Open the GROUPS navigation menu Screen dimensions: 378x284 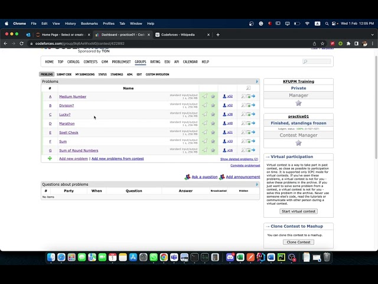[x=141, y=62]
